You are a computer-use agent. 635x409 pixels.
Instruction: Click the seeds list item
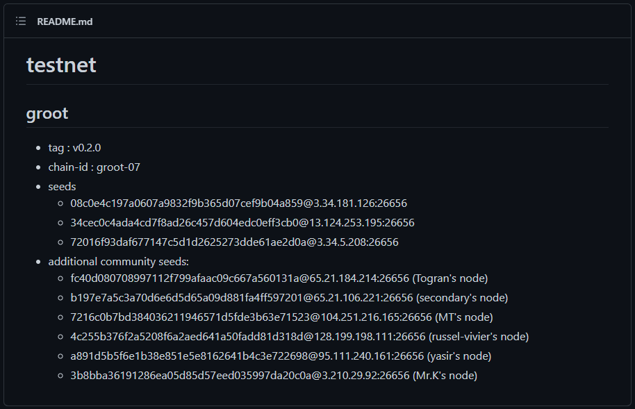(62, 187)
